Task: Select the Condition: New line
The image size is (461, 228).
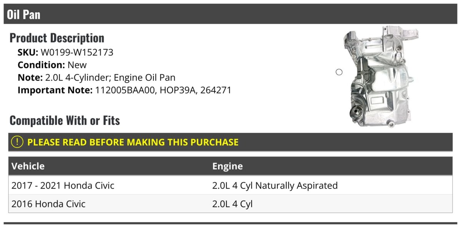Action: click(x=52, y=65)
